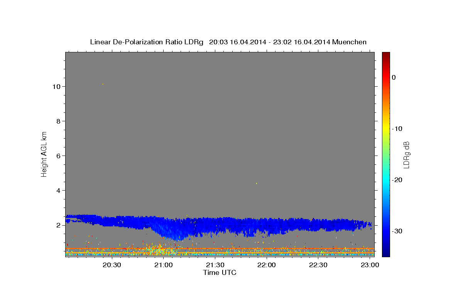Image resolution: width=463 pixels, height=308 pixels.
Task: Click the '-30' colorbar tick label
Action: 397,231
